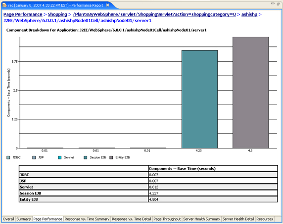Switch to the Summary tab
The image size is (283, 224).
point(24,219)
